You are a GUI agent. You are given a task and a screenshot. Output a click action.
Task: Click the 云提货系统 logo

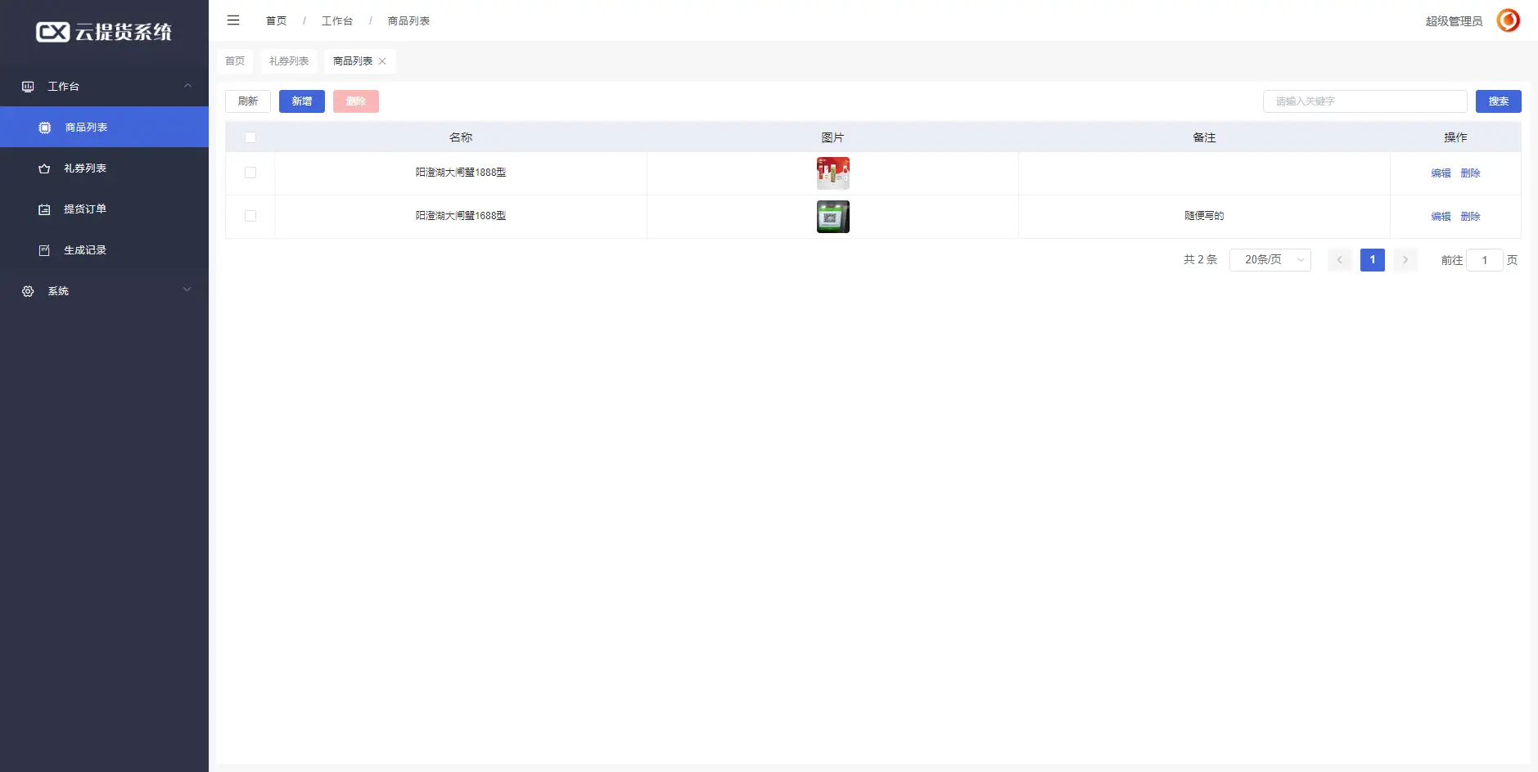coord(104,32)
